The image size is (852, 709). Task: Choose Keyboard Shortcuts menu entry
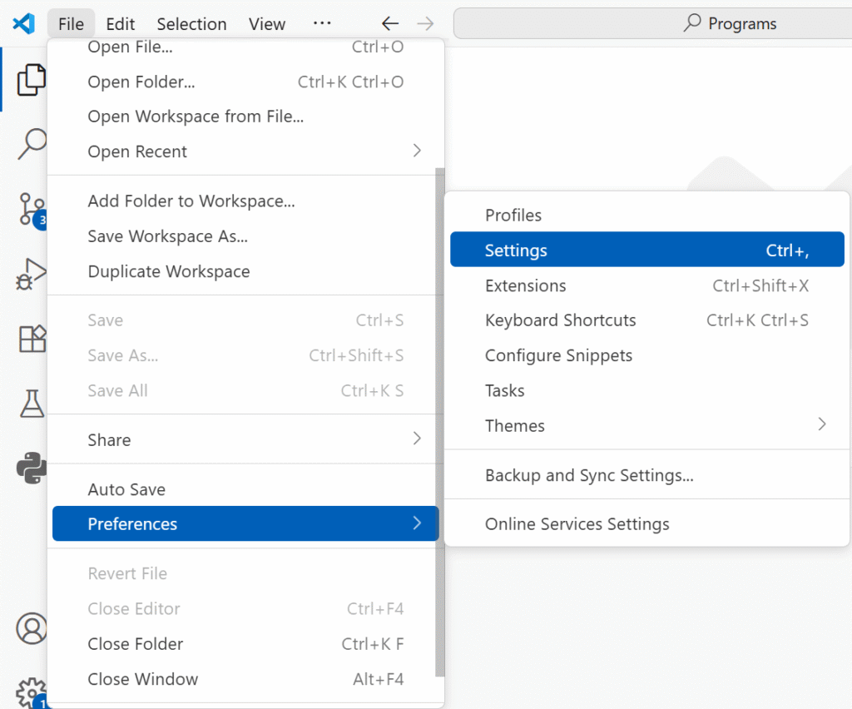tap(561, 320)
